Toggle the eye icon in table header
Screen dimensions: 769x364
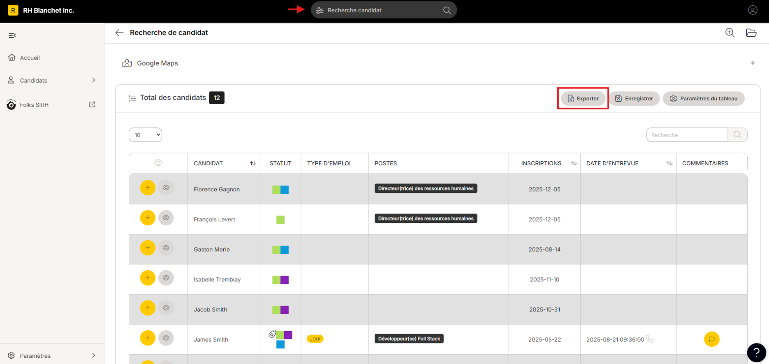point(158,163)
